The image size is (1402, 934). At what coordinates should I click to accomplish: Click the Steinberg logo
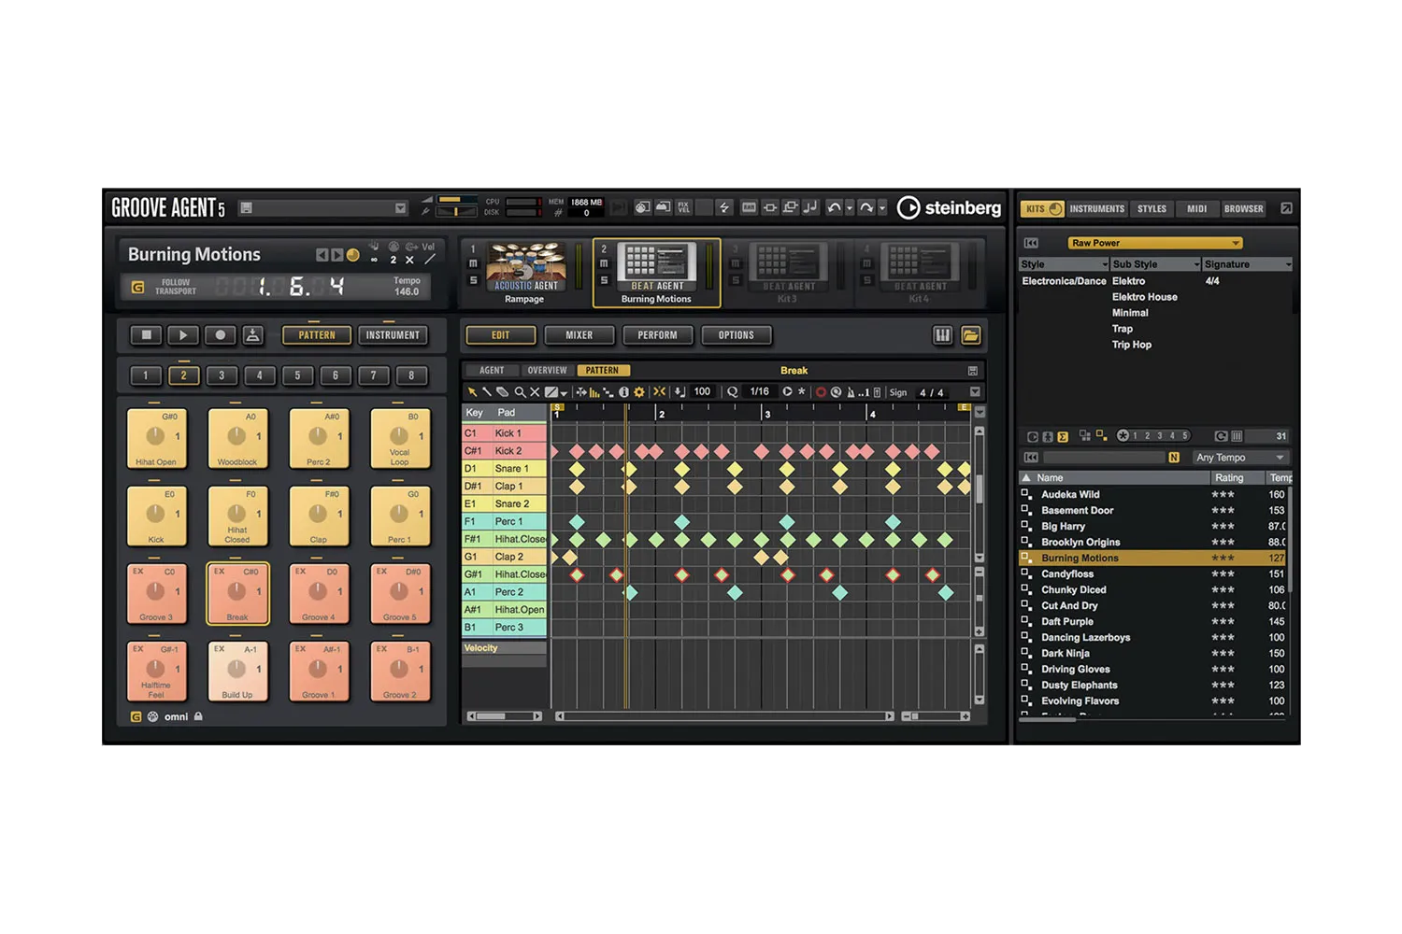[x=949, y=207]
